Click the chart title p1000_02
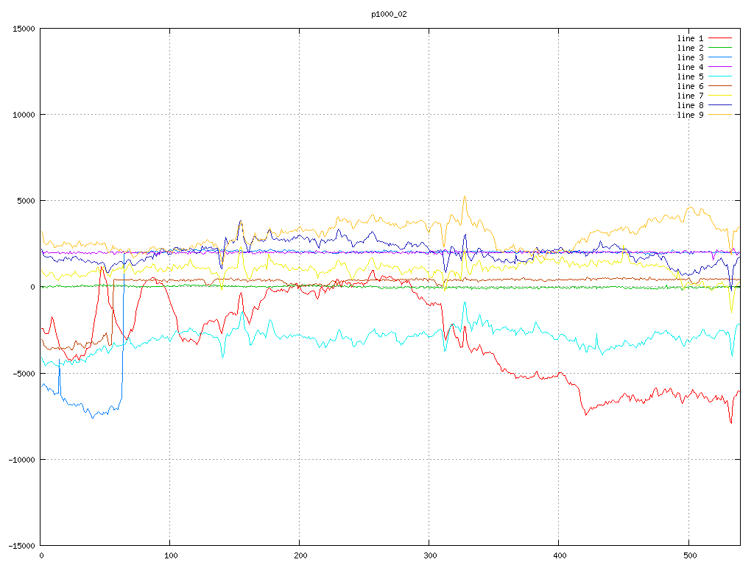 point(389,15)
